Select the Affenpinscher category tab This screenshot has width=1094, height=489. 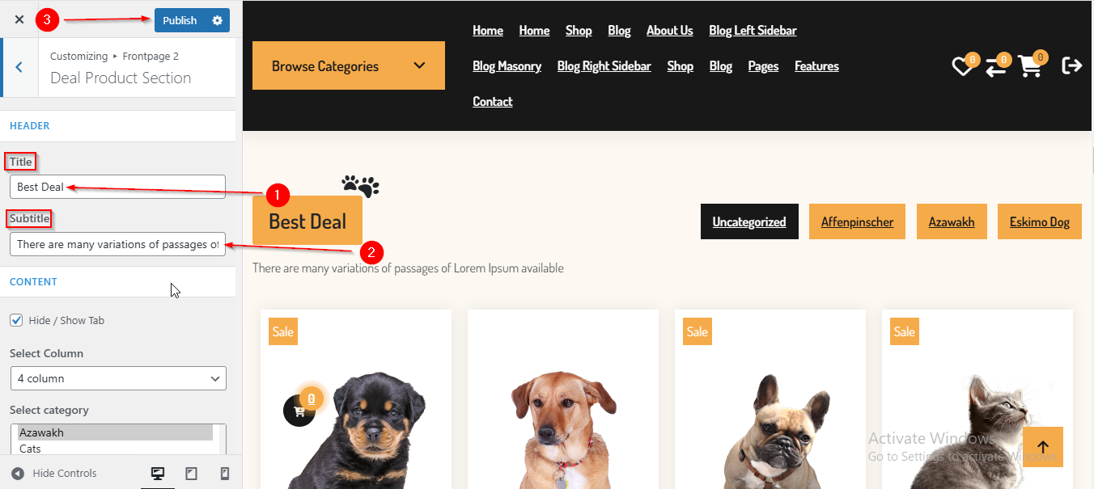click(857, 221)
